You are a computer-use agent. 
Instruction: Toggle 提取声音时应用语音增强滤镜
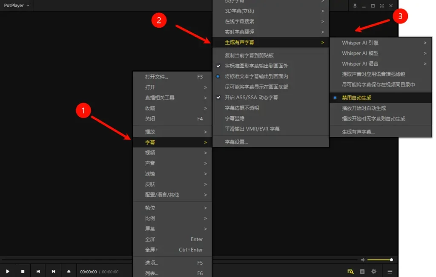(x=381, y=74)
